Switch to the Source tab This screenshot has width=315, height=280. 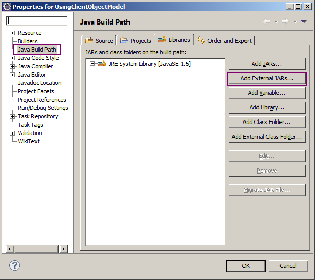point(99,41)
